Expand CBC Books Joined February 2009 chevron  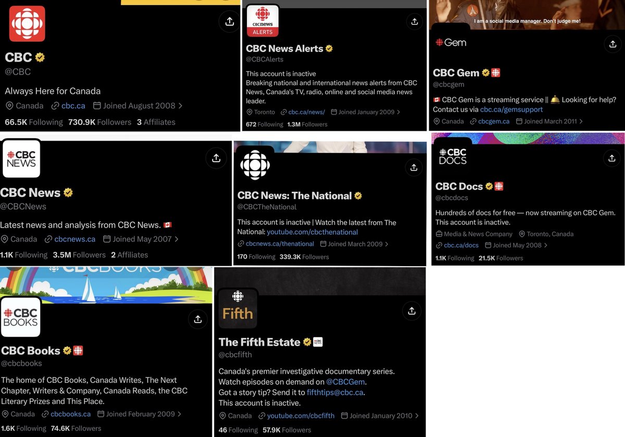click(179, 414)
